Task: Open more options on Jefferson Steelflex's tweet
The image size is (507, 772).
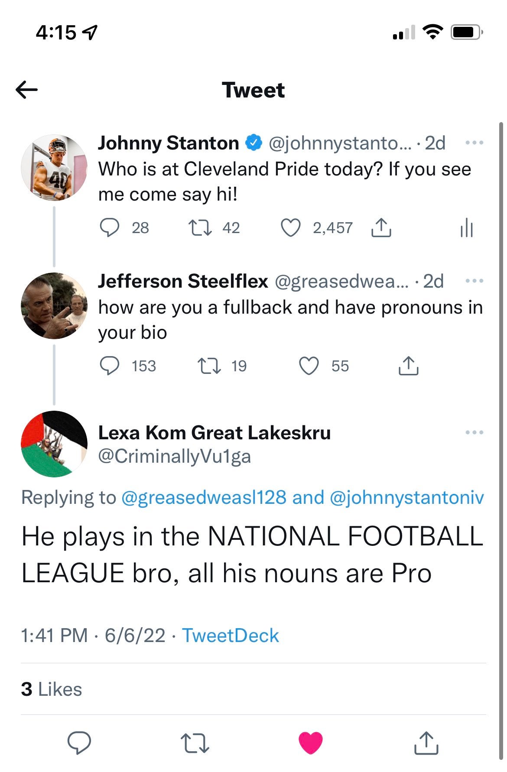Action: pyautogui.click(x=474, y=281)
